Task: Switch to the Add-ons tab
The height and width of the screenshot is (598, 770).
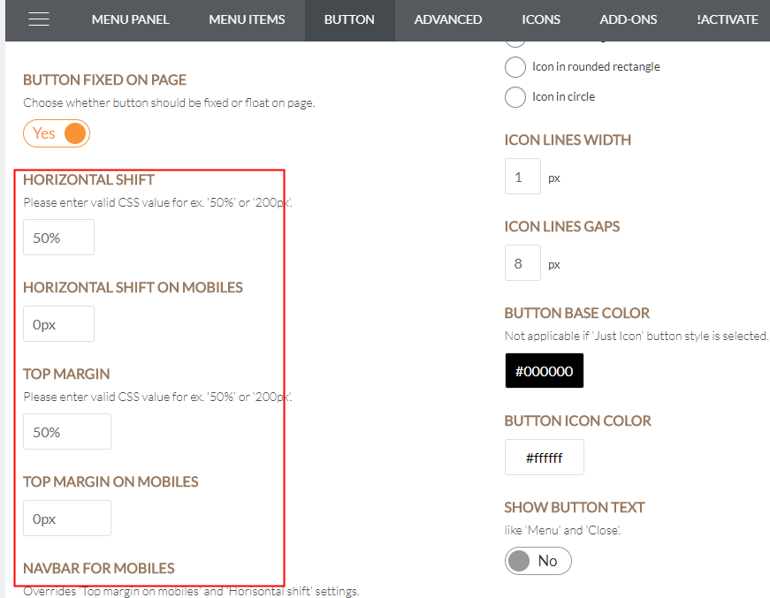Action: click(x=628, y=19)
